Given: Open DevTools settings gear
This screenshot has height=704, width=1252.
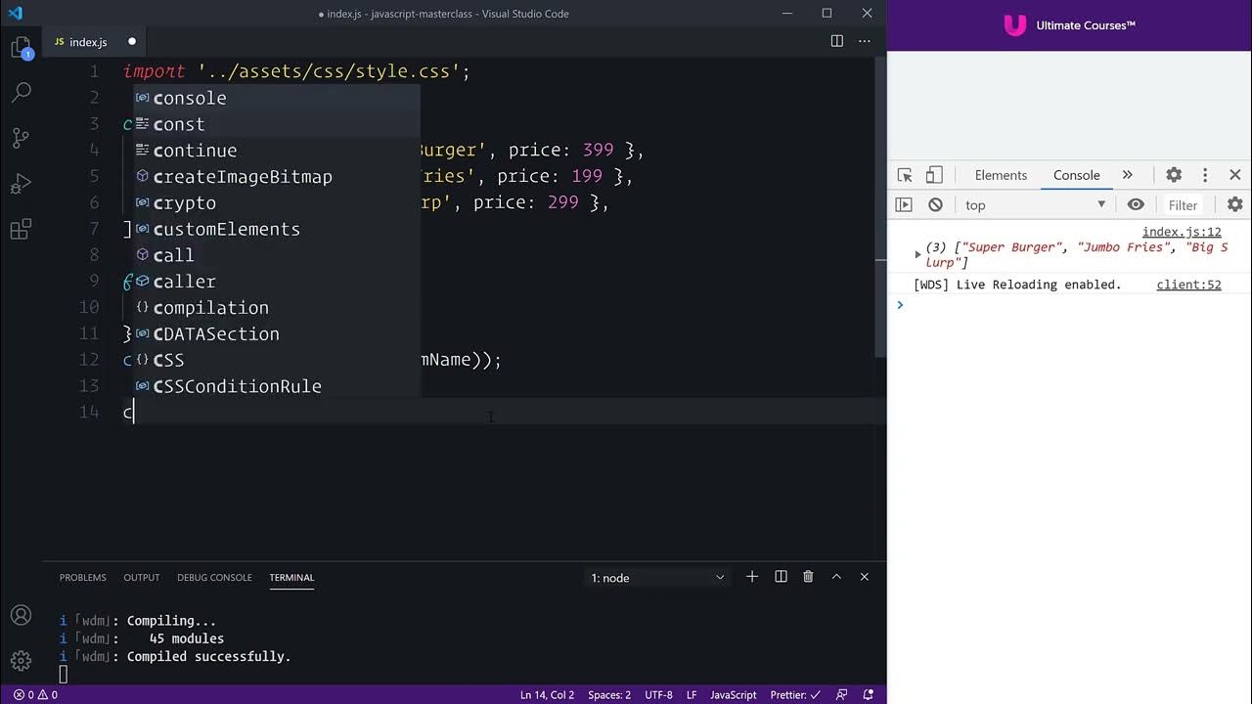Looking at the screenshot, I should pyautogui.click(x=1174, y=175).
